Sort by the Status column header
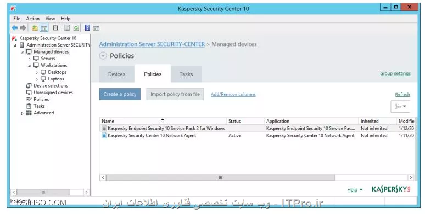Image resolution: width=425 pixels, height=214 pixels. tap(245, 121)
